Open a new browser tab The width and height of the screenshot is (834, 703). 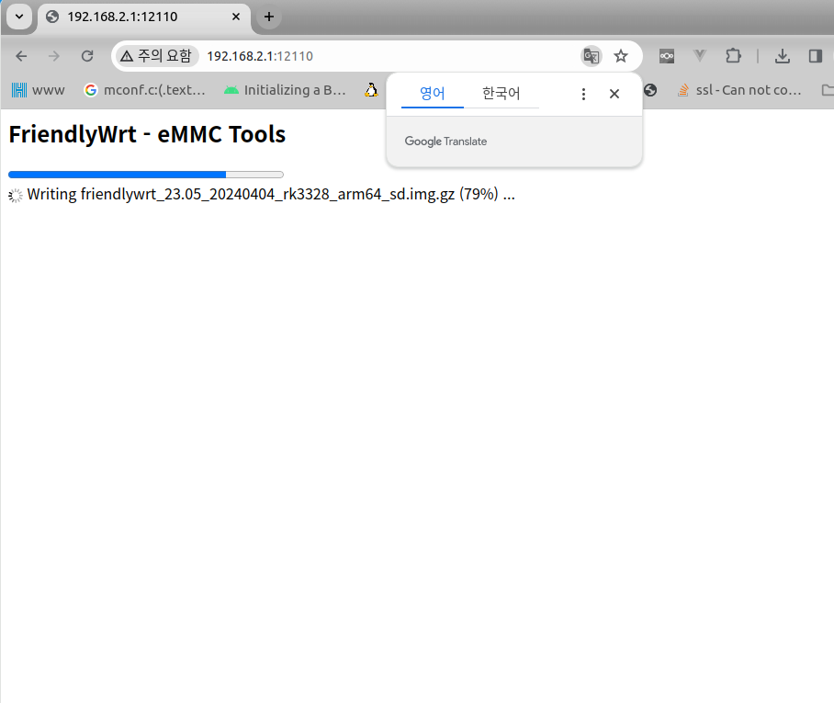pos(269,17)
